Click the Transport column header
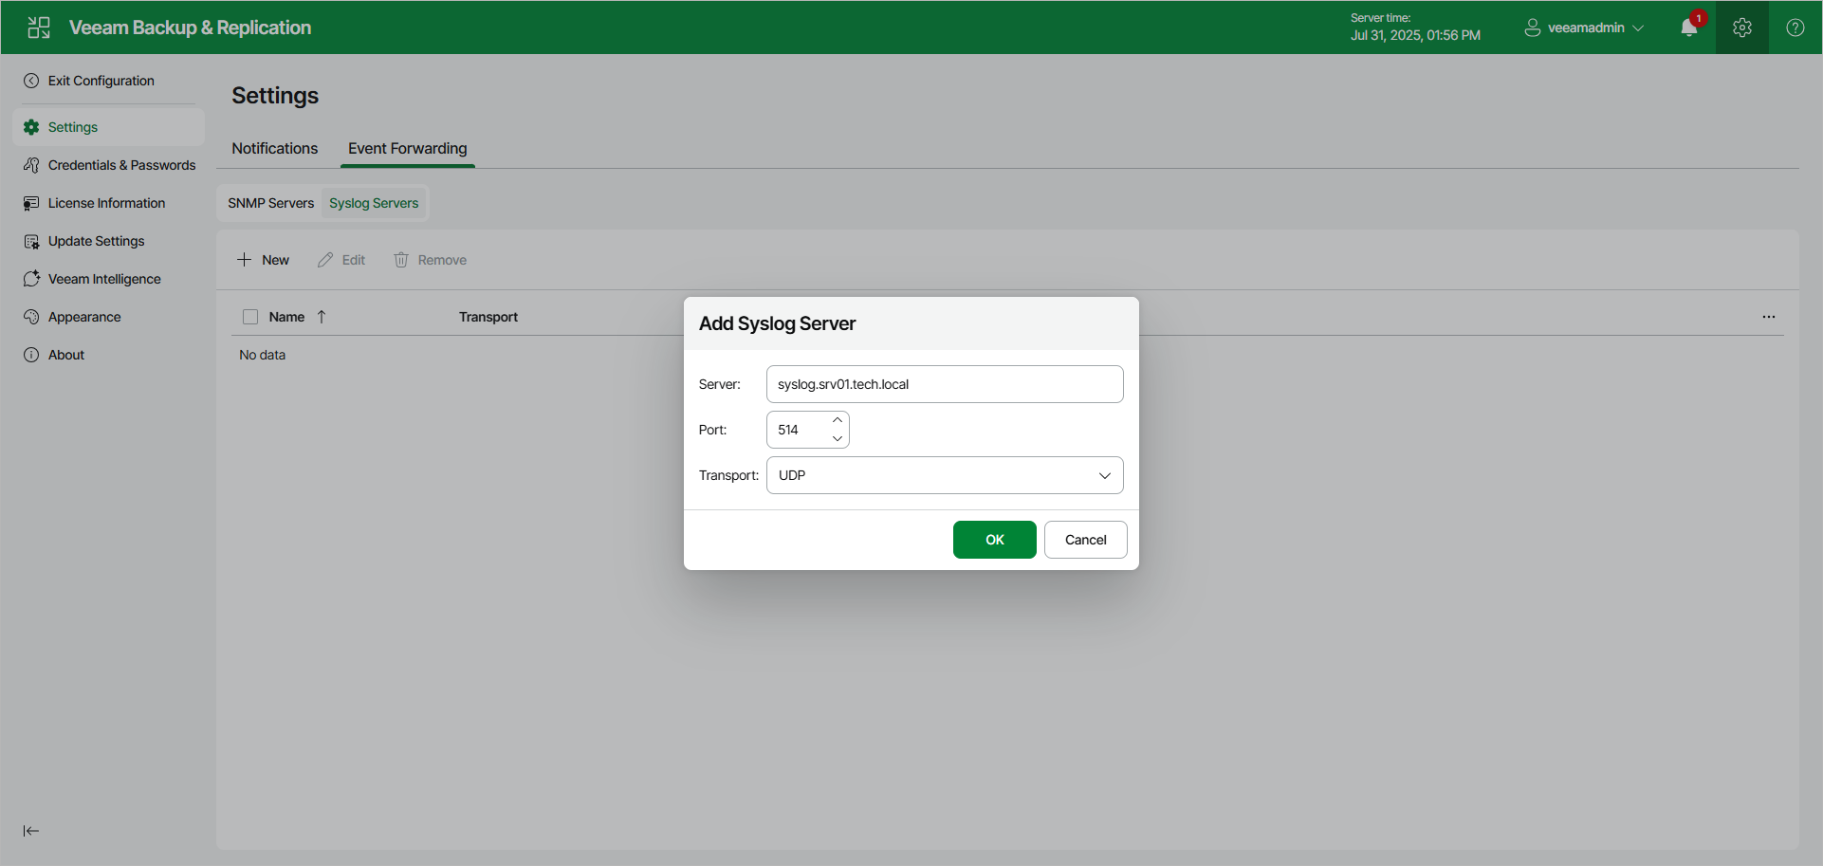Screen dimensions: 1823x866 click(488, 317)
